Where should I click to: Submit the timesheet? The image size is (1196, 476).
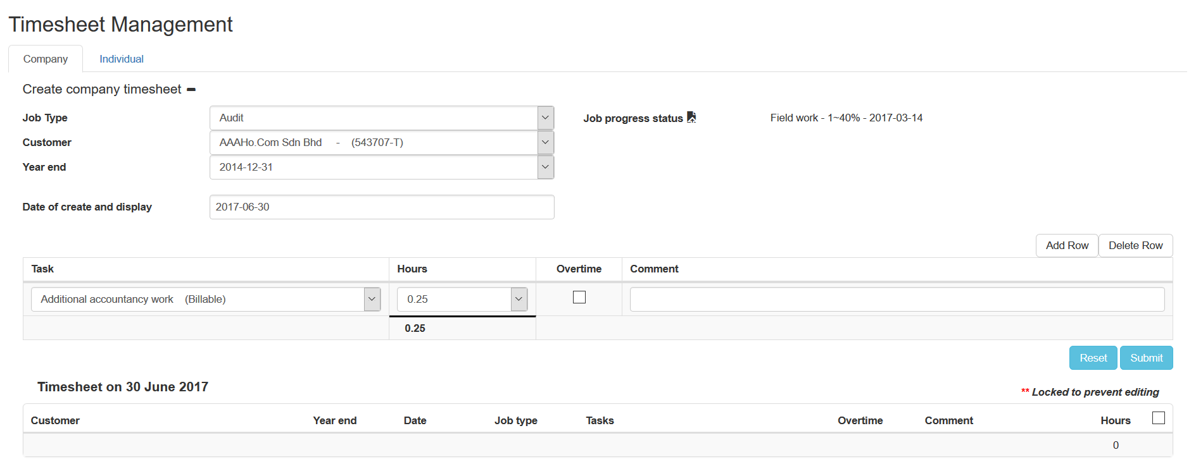click(1146, 358)
